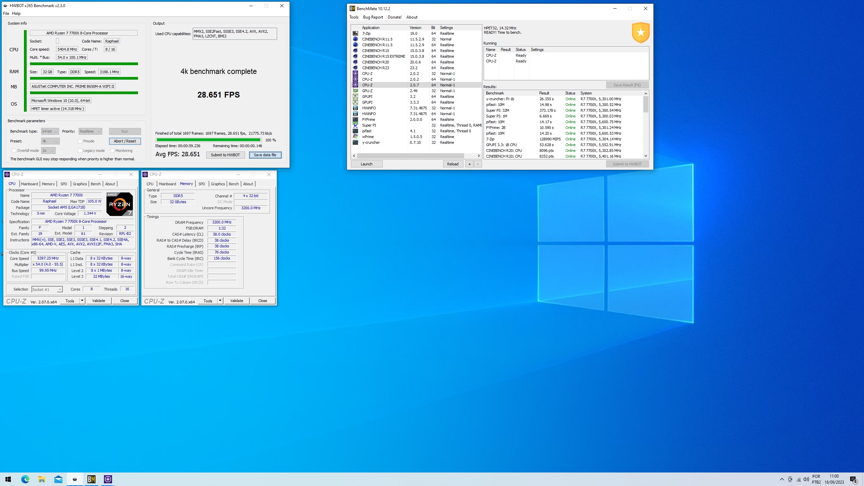Click wPrime icon in BenchMate list
The height and width of the screenshot is (486, 864).
[355, 137]
